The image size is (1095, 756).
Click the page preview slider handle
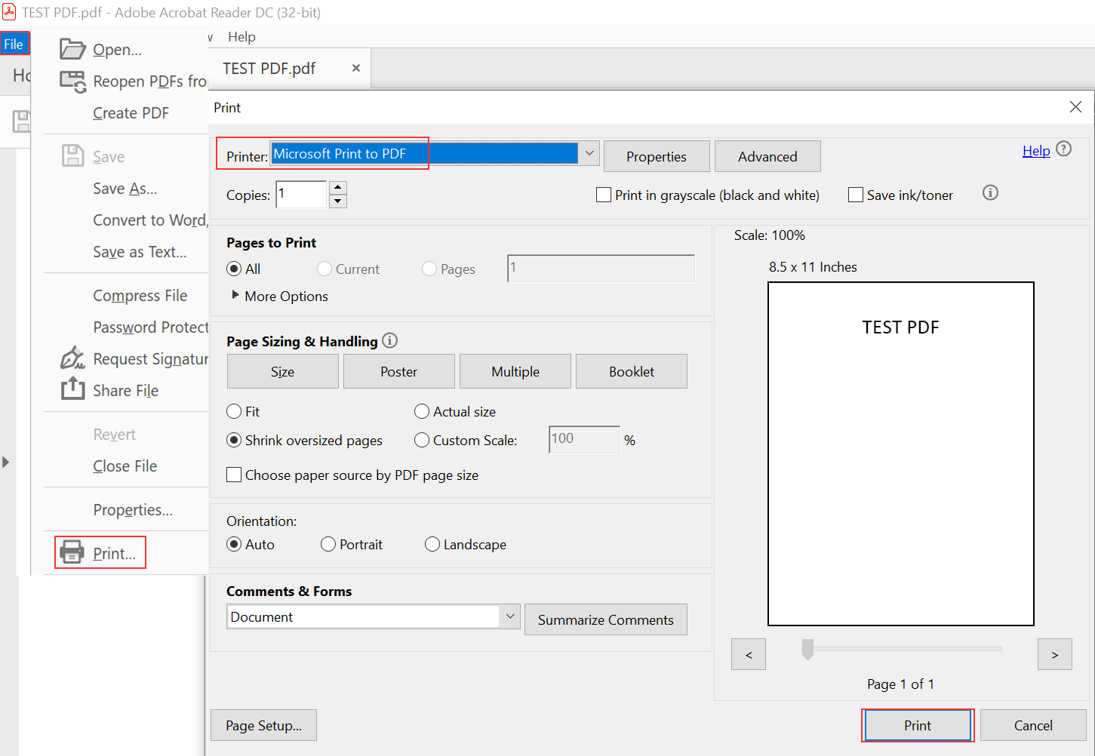click(x=807, y=649)
